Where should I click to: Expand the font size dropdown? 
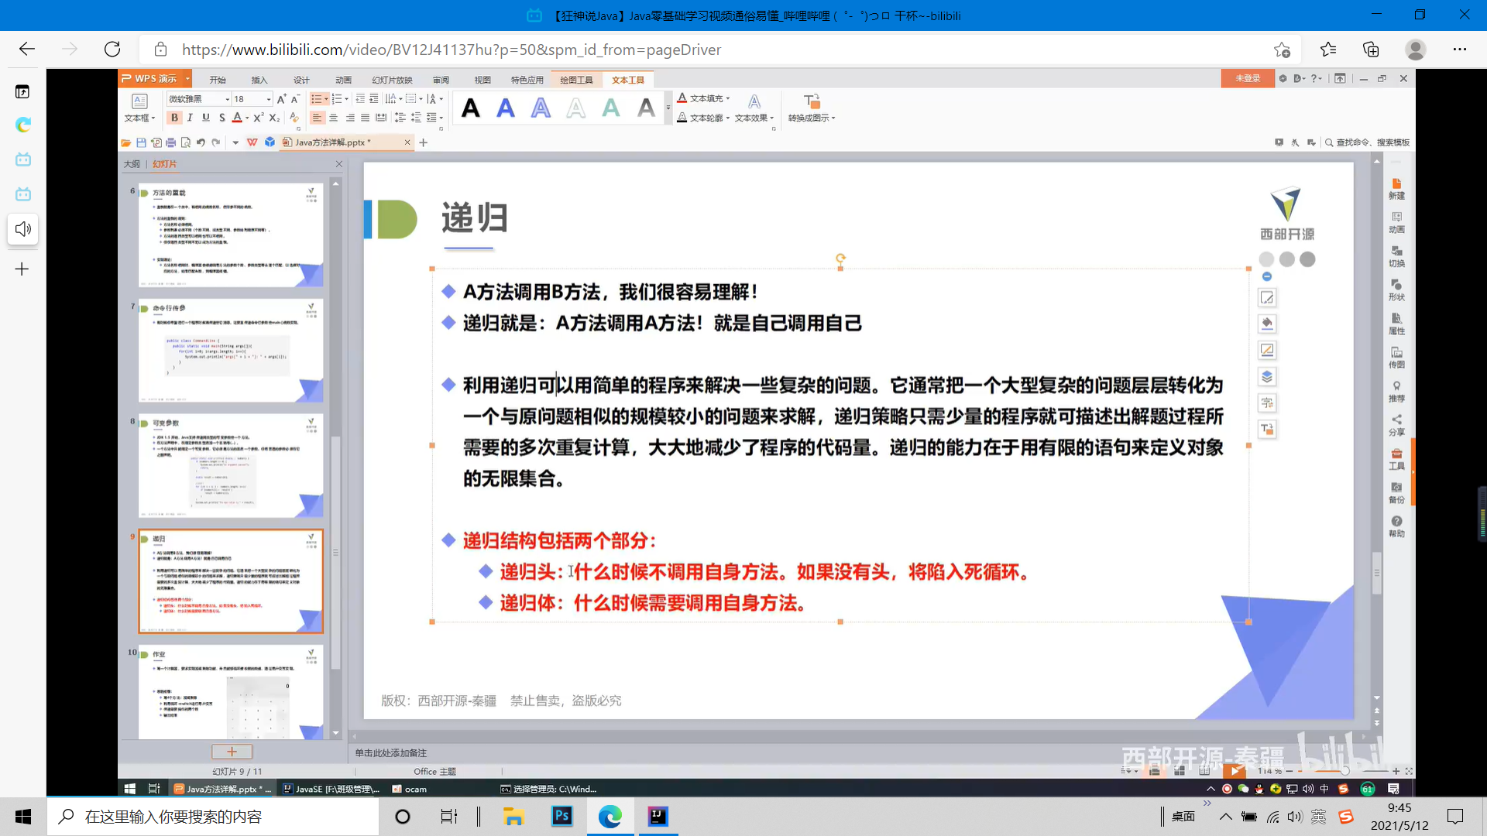coord(269,99)
